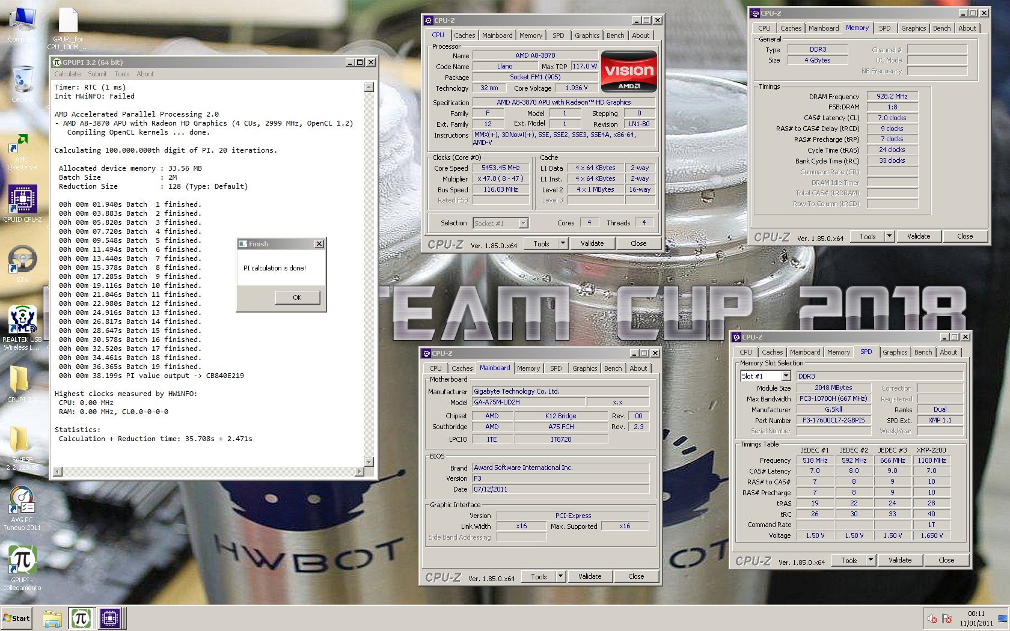The width and height of the screenshot is (1010, 631).
Task: Launch AVG PC Tuneup 2011 shortcut
Action: click(x=22, y=508)
